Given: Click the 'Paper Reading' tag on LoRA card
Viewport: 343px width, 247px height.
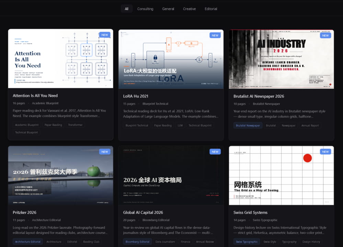Looking at the screenshot, I should pyautogui.click(x=163, y=125).
